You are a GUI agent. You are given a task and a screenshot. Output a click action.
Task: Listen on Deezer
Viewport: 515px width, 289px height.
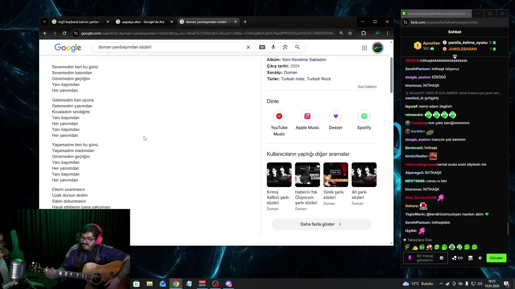(336, 120)
